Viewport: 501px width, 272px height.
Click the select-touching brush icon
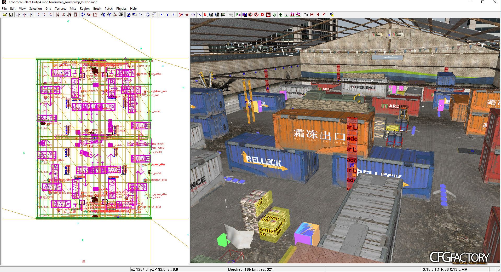point(64,15)
